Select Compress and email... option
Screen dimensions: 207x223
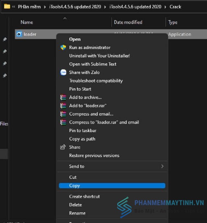click(91, 114)
